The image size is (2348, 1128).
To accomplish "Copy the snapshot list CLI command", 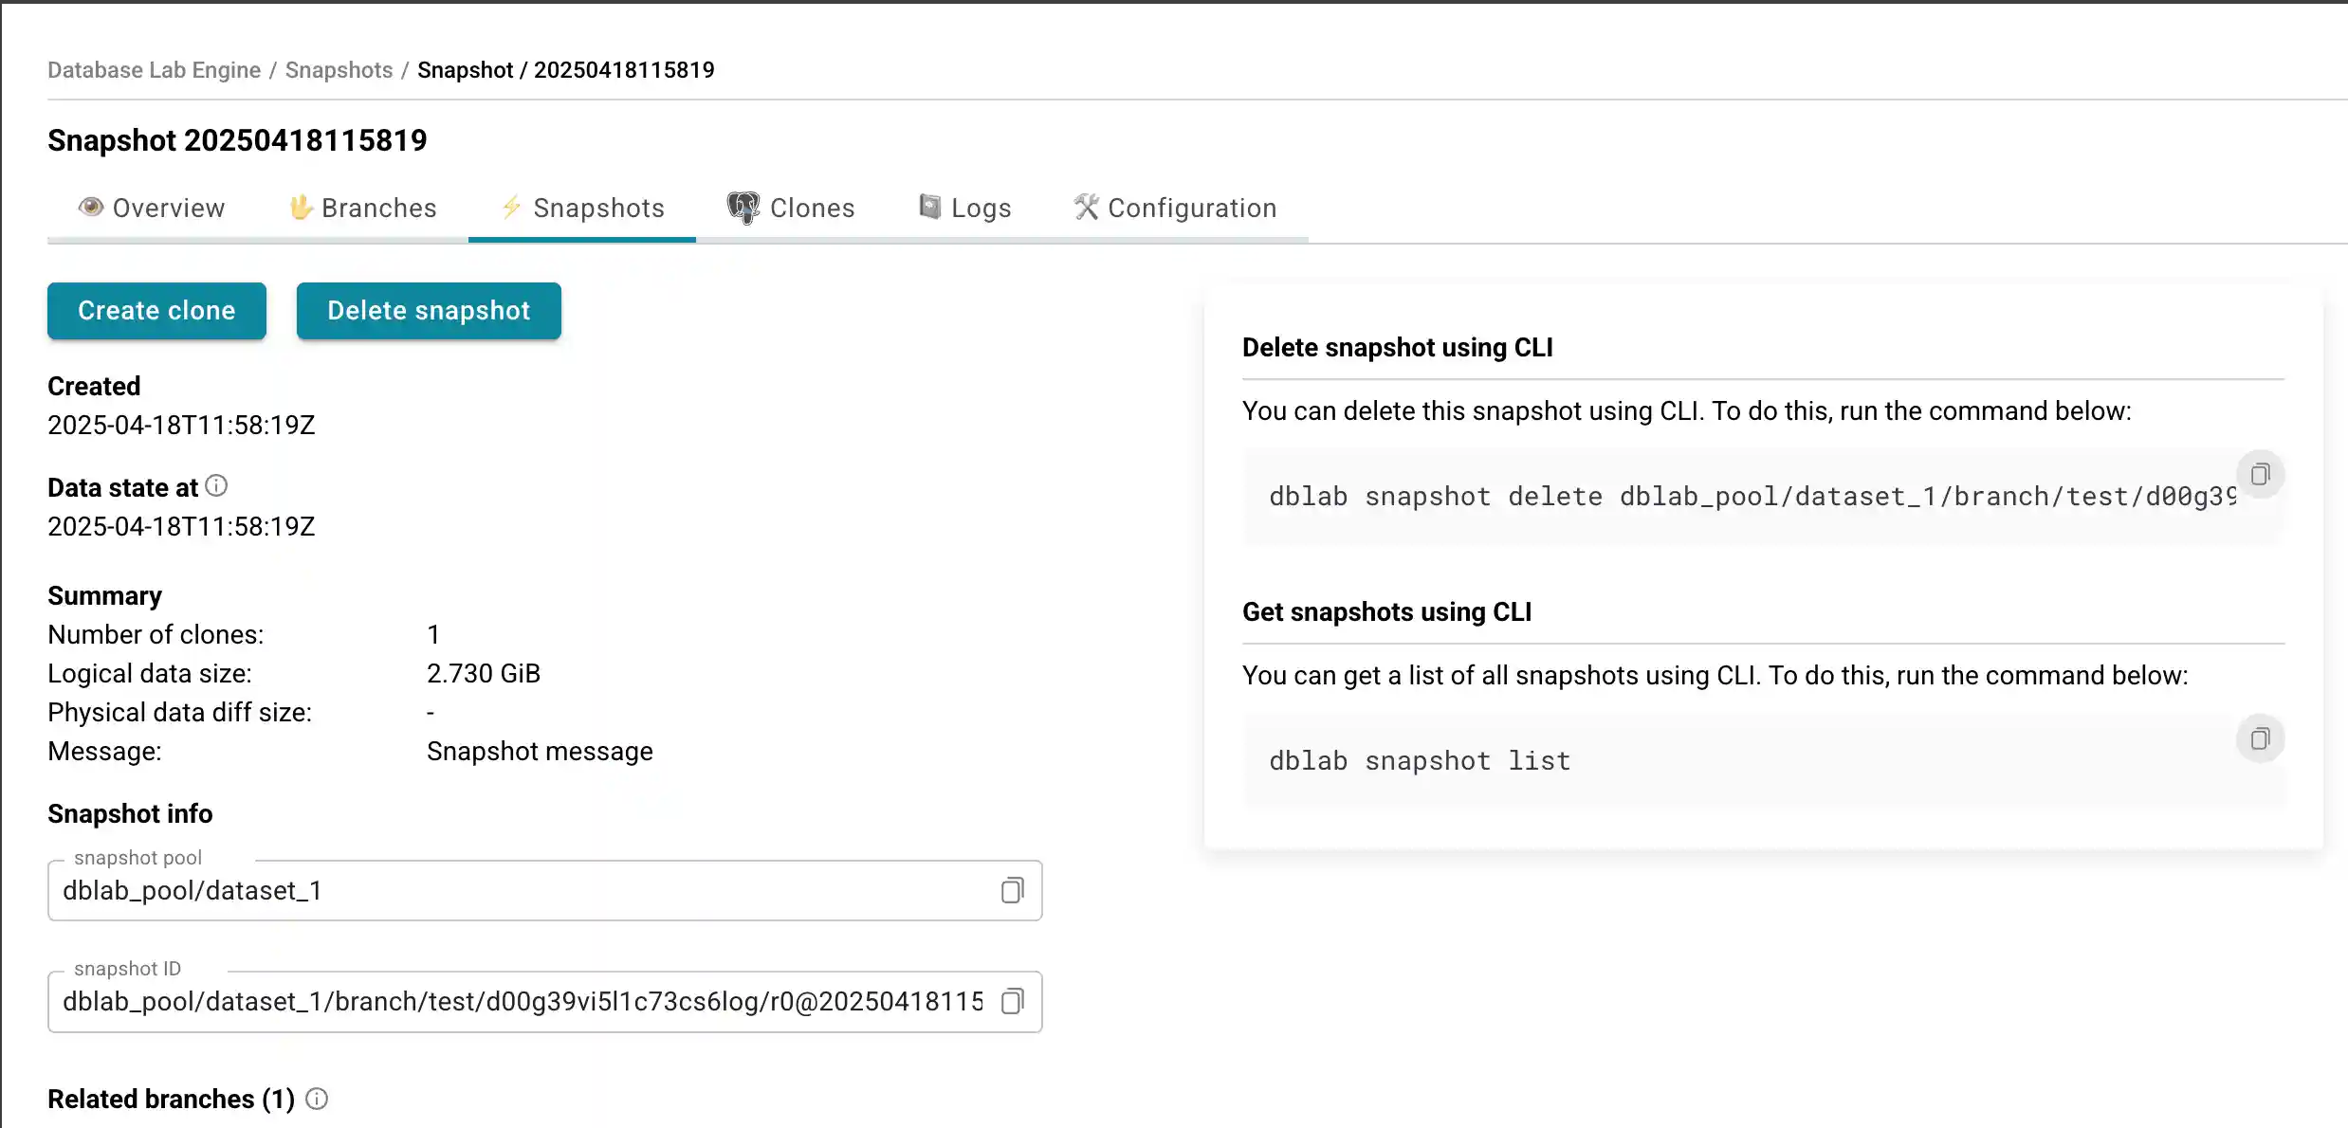I will [x=2261, y=738].
